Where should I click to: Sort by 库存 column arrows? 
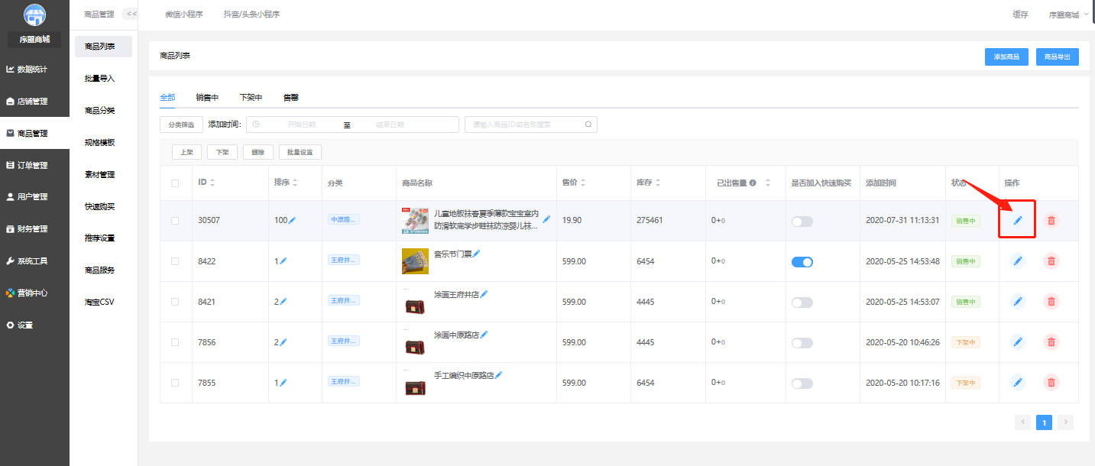pyautogui.click(x=657, y=183)
